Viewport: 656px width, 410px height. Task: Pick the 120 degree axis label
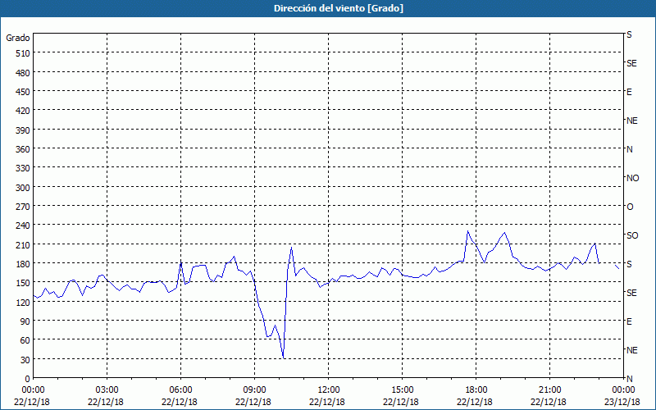[23, 302]
